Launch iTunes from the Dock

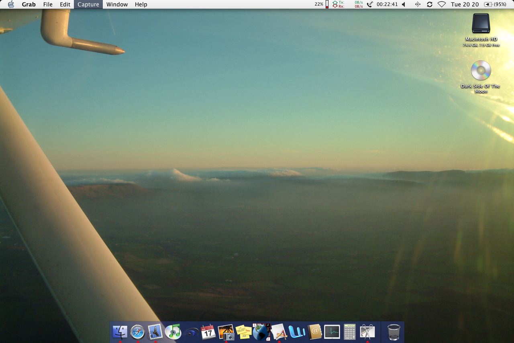click(173, 332)
